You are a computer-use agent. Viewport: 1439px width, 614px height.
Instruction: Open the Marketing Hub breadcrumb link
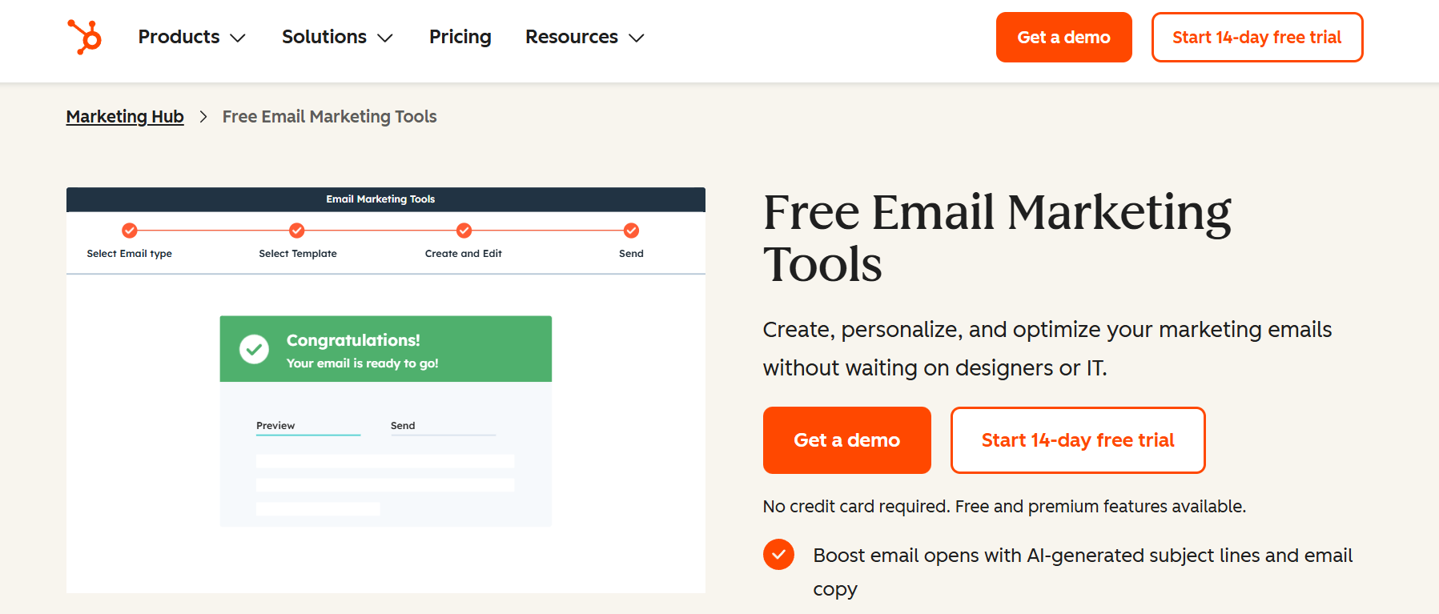[125, 117]
